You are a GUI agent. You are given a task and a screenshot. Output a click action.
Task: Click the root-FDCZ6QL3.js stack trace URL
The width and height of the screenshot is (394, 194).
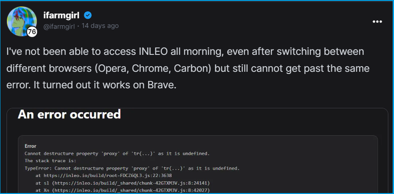(108, 176)
